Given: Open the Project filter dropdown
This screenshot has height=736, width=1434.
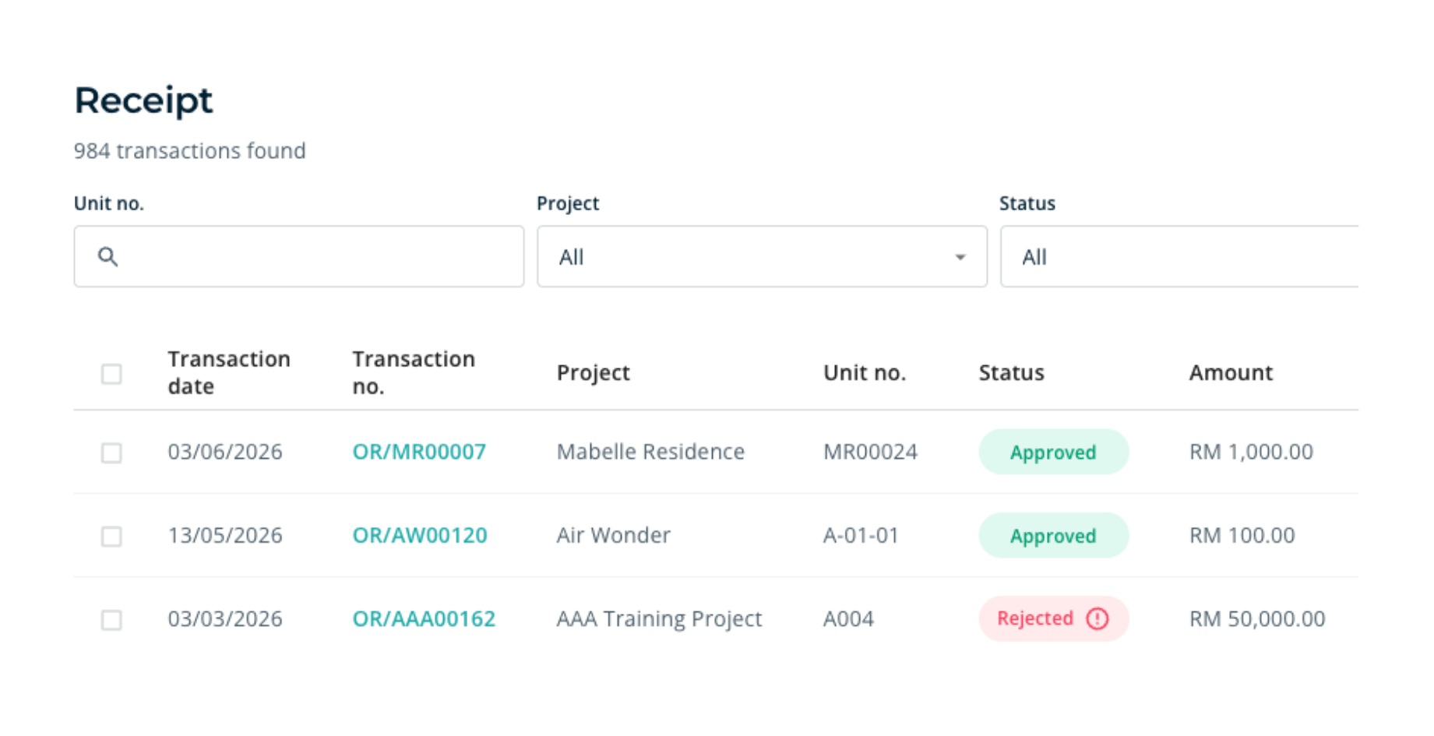Looking at the screenshot, I should (x=762, y=256).
